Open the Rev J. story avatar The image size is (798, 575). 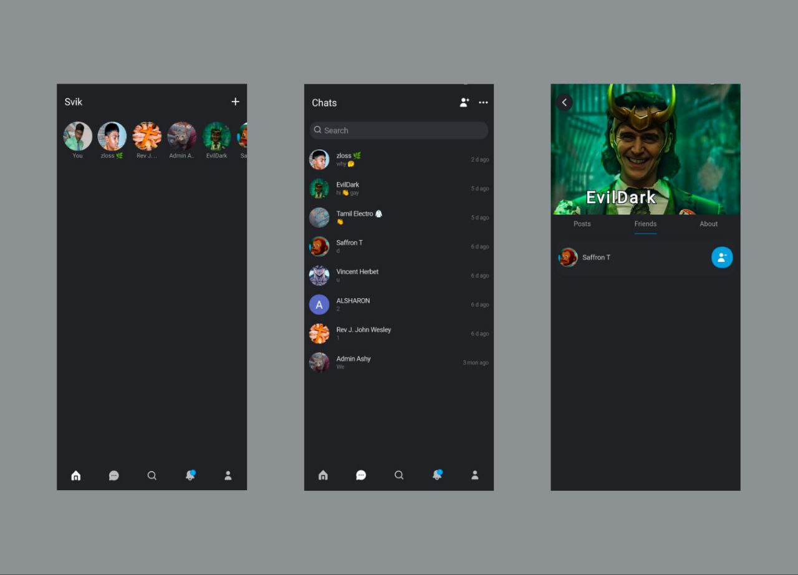(147, 136)
